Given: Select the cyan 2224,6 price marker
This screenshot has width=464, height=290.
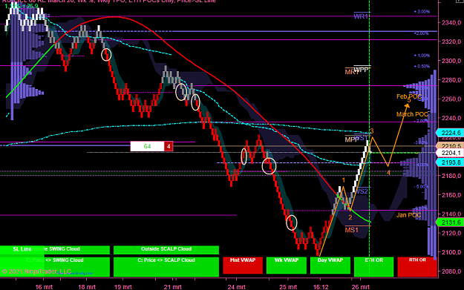Looking at the screenshot, I should coord(450,133).
